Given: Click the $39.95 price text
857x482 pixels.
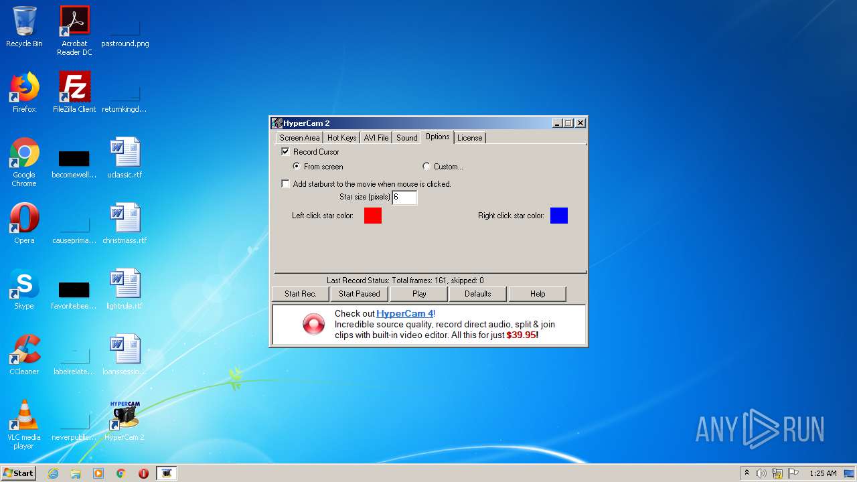Looking at the screenshot, I should (x=522, y=335).
